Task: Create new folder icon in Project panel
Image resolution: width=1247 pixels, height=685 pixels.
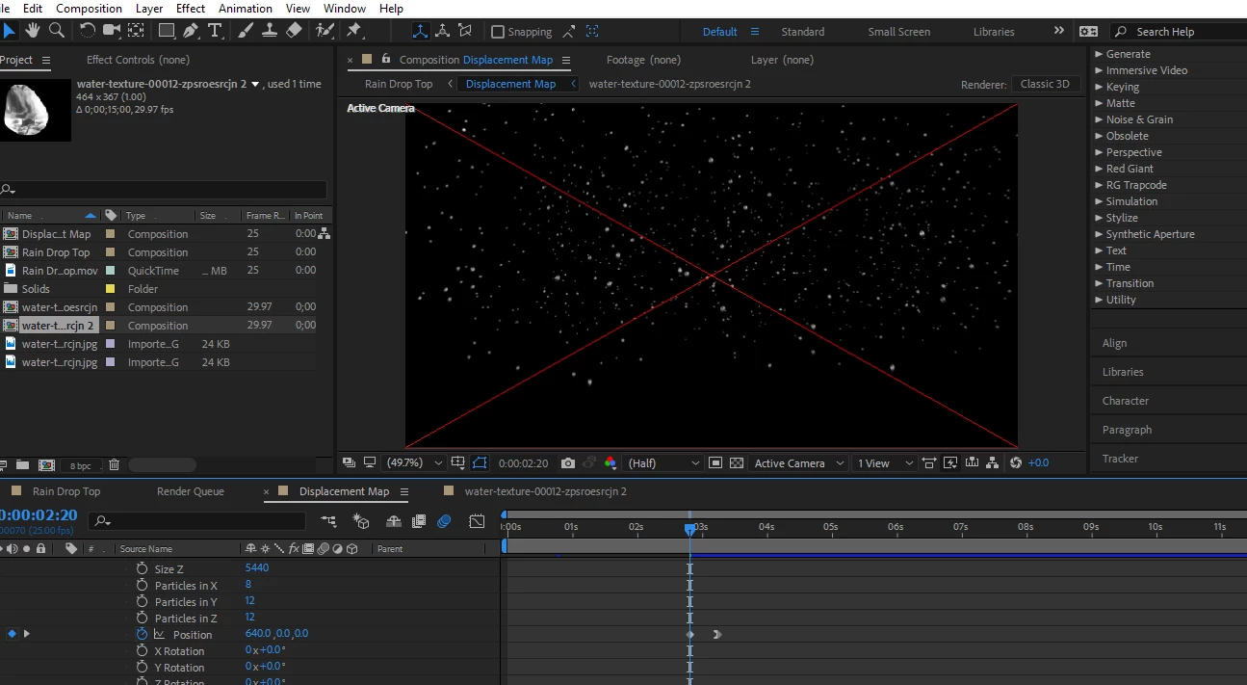Action: tap(22, 465)
